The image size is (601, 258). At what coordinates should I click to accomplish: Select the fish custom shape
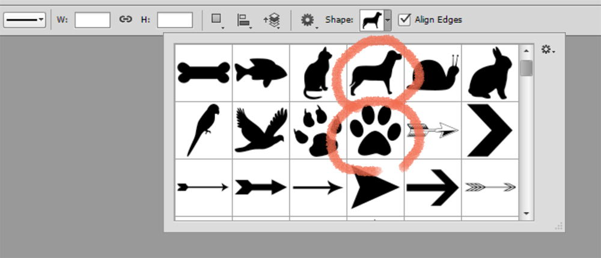click(261, 73)
